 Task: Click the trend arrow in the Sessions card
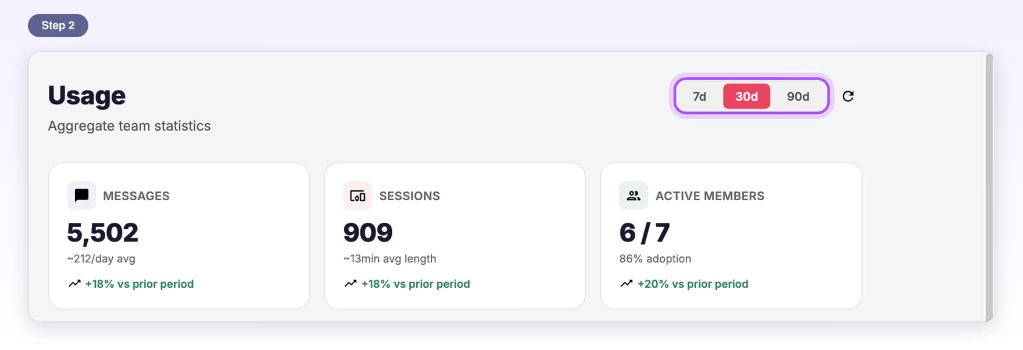350,284
